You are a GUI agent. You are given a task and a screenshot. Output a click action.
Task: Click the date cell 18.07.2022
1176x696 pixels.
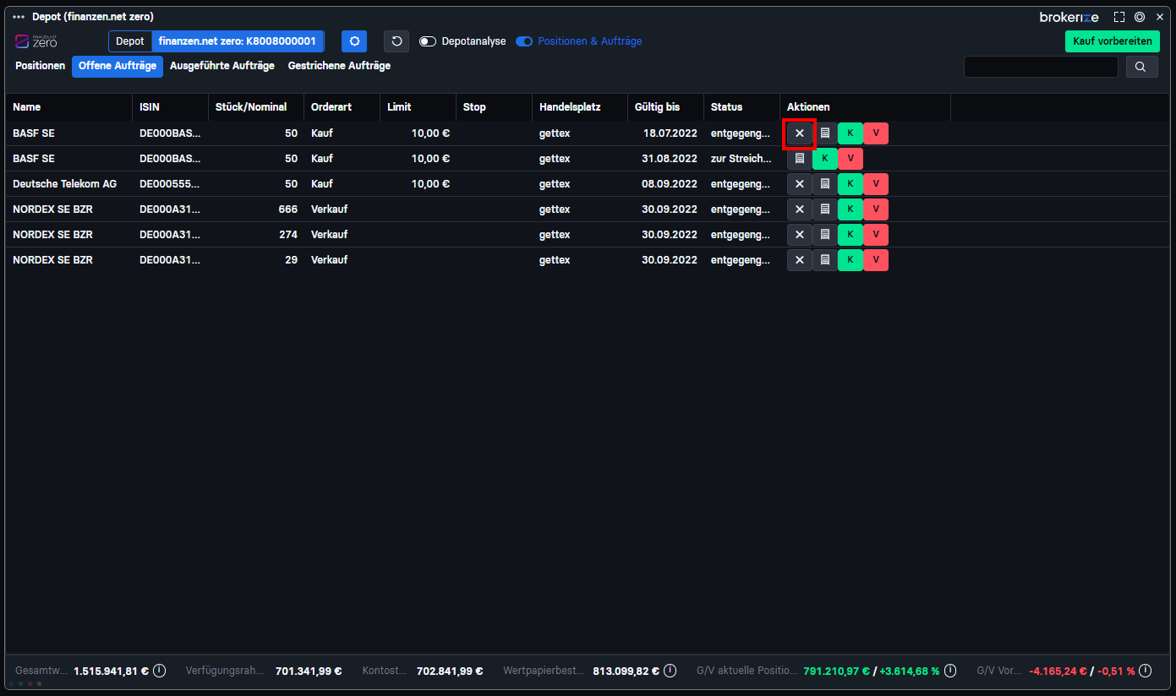click(x=666, y=133)
